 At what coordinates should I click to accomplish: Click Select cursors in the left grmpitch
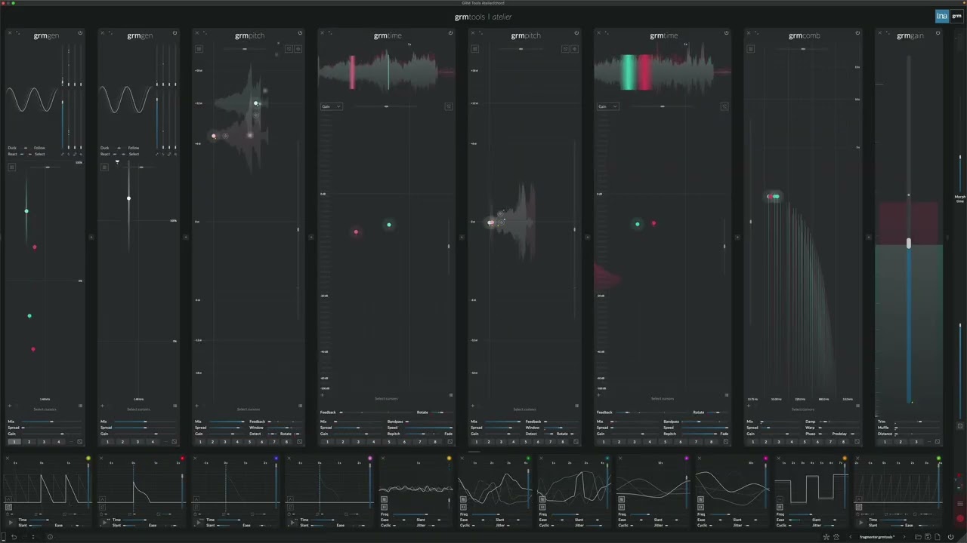point(249,410)
